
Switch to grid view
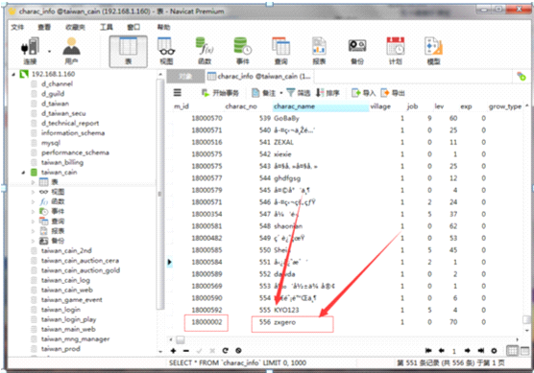pos(512,351)
